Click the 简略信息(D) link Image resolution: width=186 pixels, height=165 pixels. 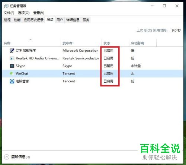tap(20, 157)
